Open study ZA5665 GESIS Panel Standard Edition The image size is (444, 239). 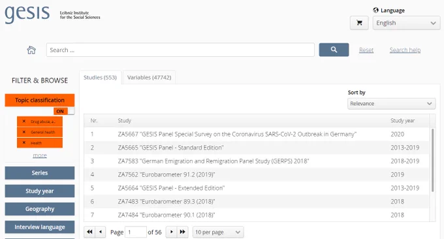tap(171, 148)
